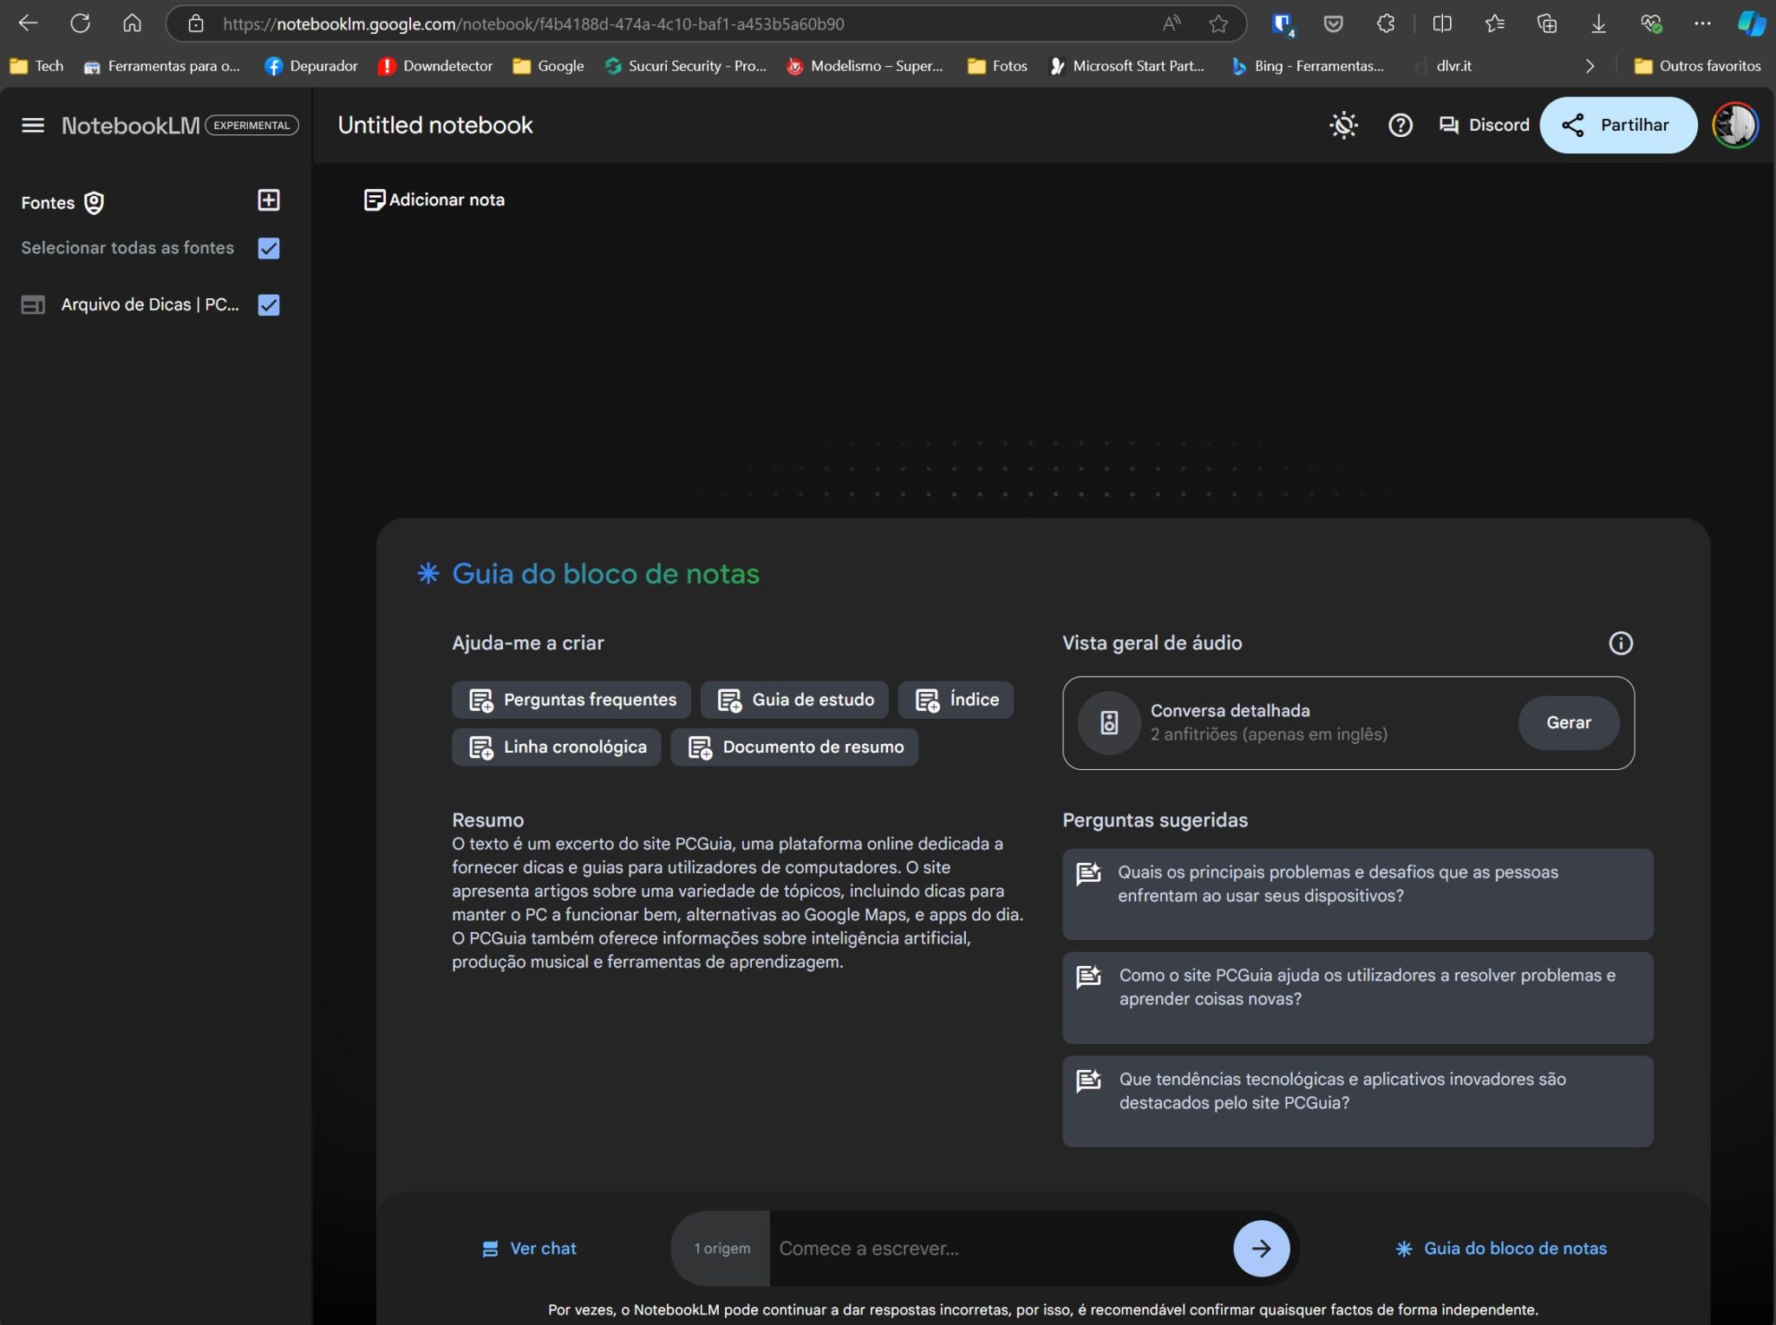Open 'Ferramentas para o...' bookmark

[161, 66]
